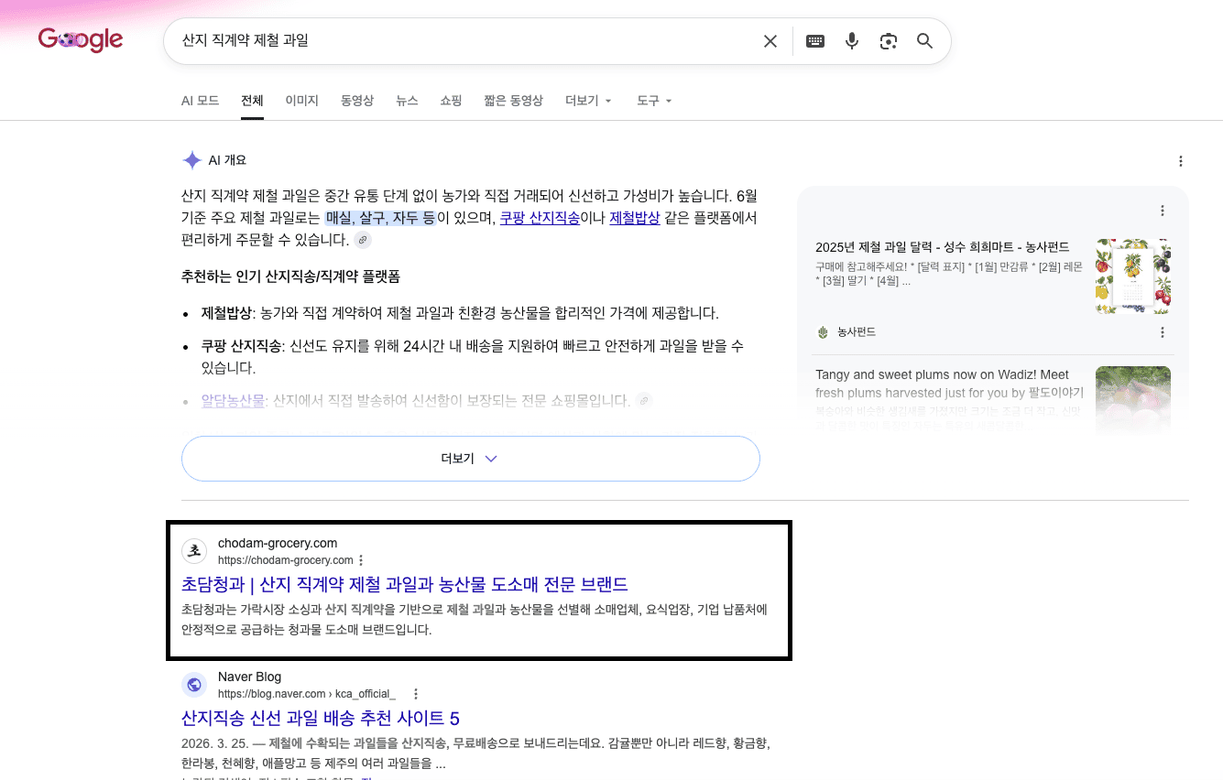Switch to the 짧은 동영상 tab
Image resolution: width=1223 pixels, height=780 pixels.
point(513,101)
